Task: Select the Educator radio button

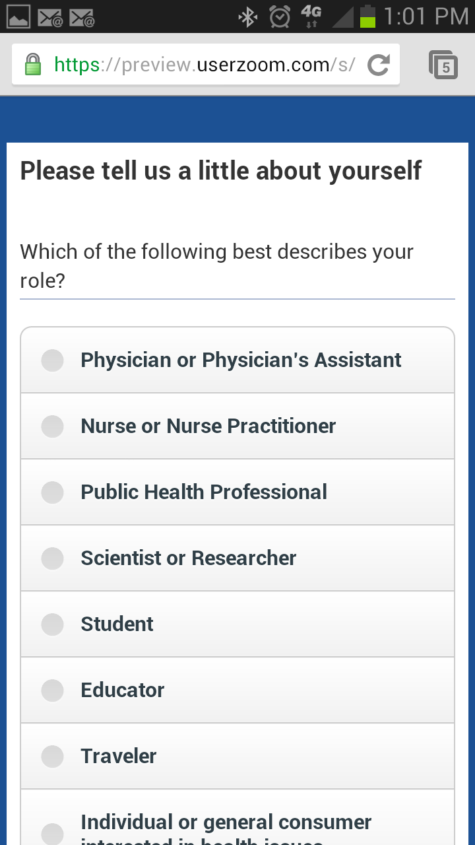Action: pos(53,691)
